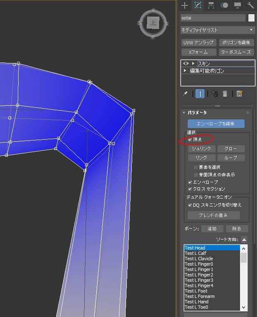Uncheck the 頂点 checkbox

190,140
